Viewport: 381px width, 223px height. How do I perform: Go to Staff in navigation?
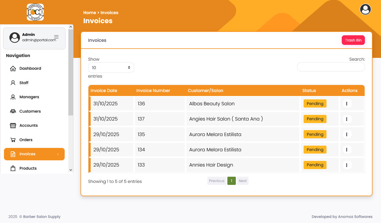click(24, 83)
